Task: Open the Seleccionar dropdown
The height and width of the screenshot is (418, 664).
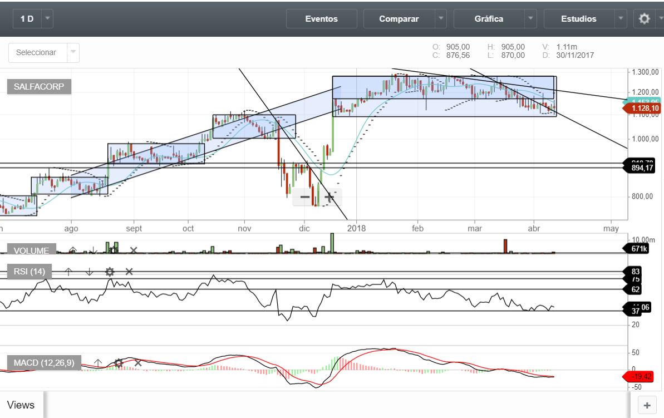Action: coord(44,52)
